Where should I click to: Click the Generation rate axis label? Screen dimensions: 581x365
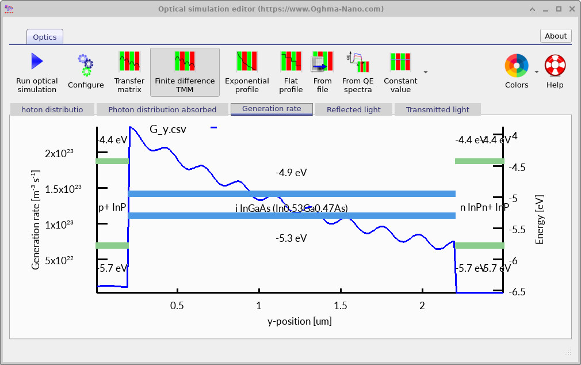click(x=36, y=220)
